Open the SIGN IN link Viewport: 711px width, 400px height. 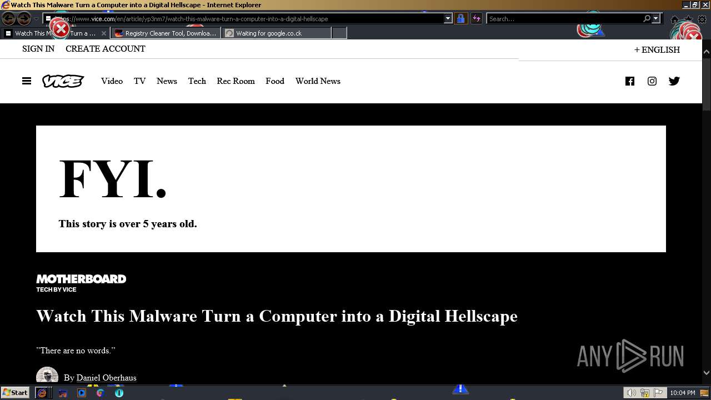(x=38, y=49)
